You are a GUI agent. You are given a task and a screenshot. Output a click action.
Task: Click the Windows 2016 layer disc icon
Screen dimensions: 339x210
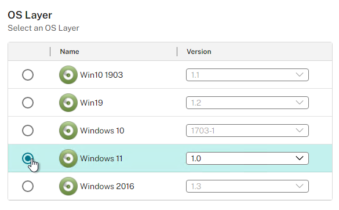point(68,186)
